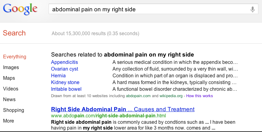Switch to Shopping results
This screenshot has width=262, height=132.
click(x=13, y=110)
